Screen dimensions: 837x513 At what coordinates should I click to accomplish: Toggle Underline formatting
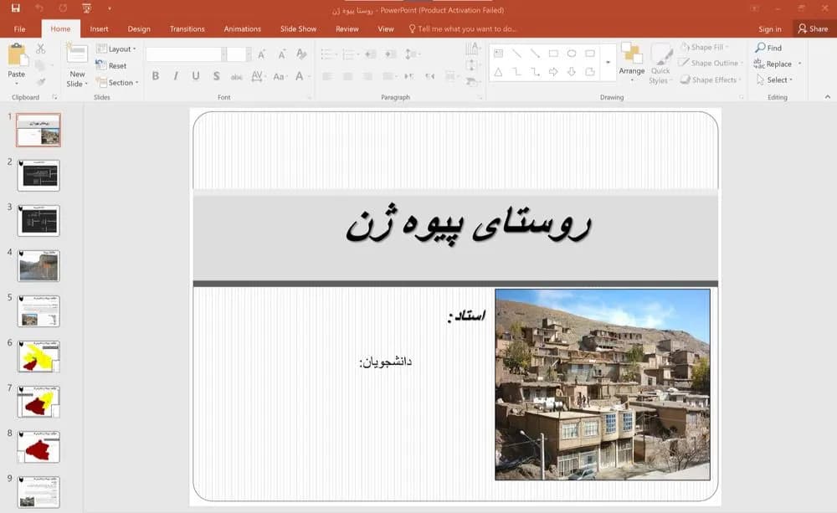[x=196, y=76]
